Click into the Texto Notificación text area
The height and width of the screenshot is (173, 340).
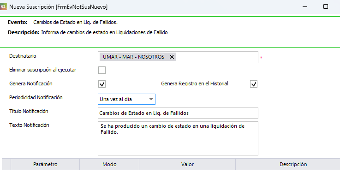click(178, 138)
